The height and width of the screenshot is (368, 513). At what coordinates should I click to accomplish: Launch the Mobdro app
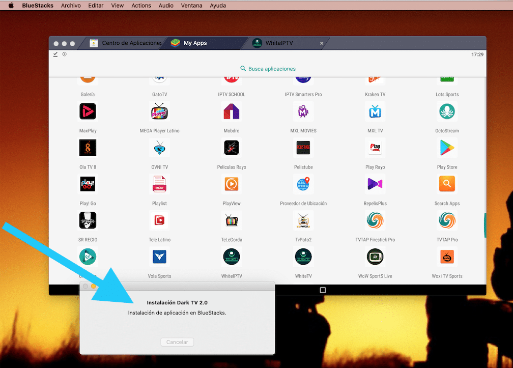point(232,111)
